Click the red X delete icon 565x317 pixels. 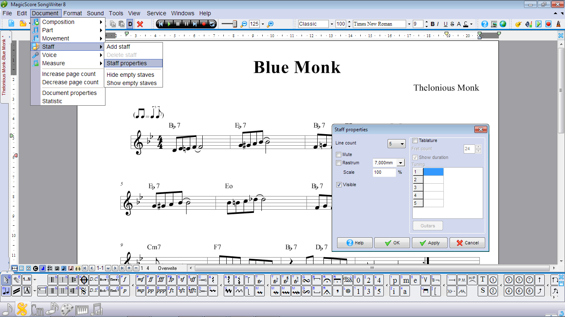coord(140,24)
